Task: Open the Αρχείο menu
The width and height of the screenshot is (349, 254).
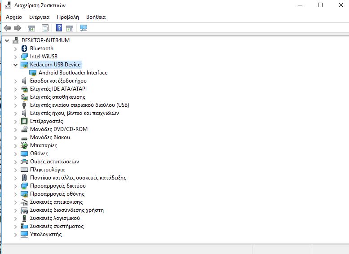Action: (x=14, y=17)
